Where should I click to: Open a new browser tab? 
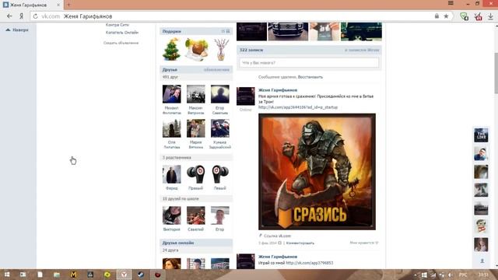[68, 5]
